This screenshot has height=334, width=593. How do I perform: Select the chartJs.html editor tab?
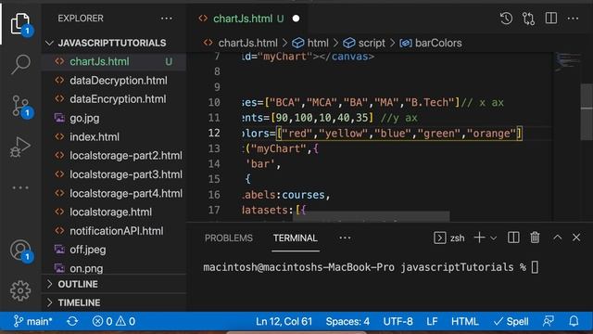[242, 19]
